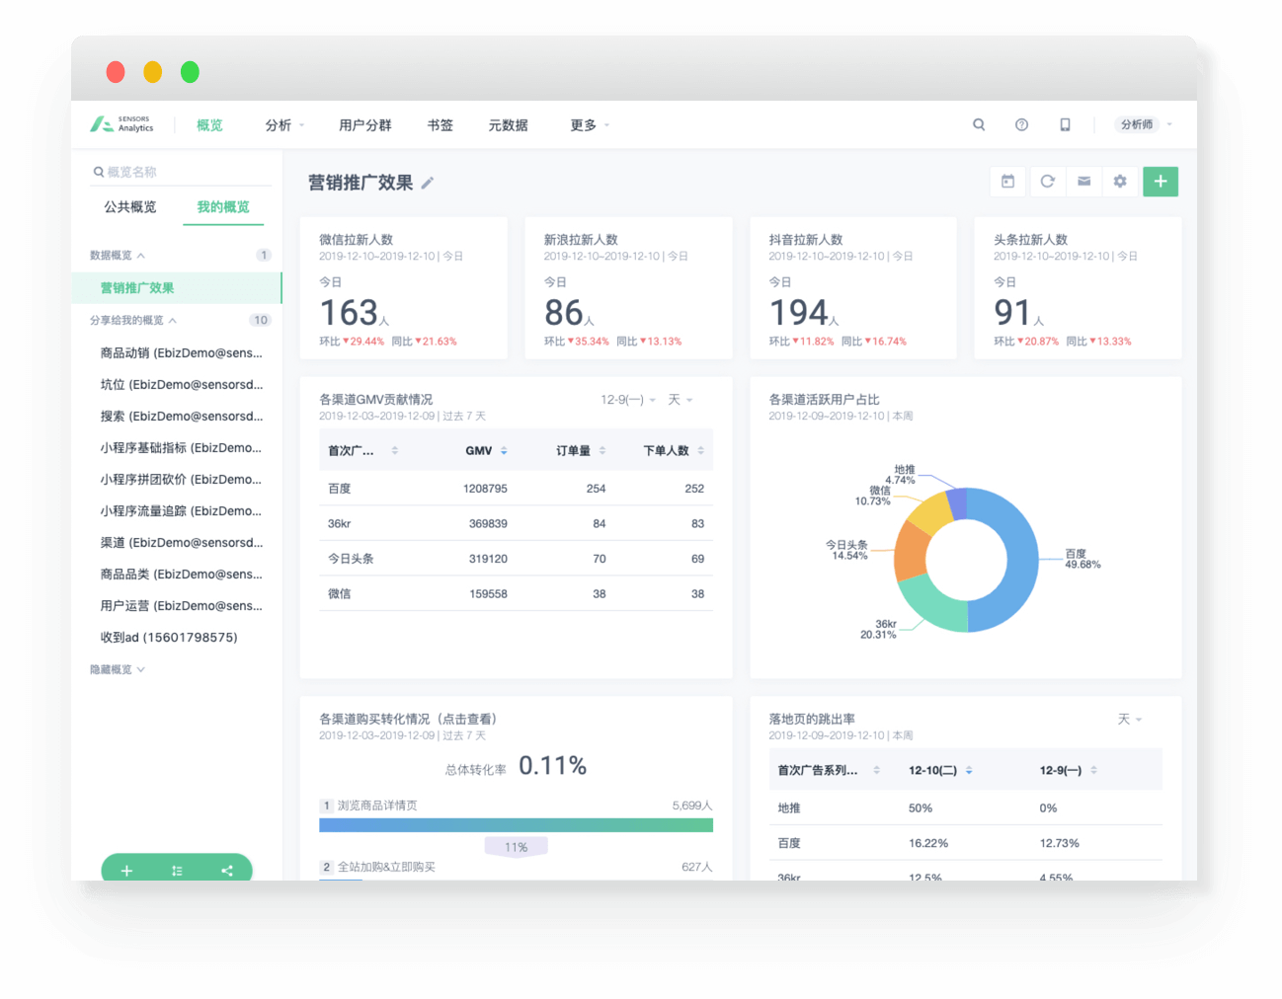
Task: Refresh the dashboard with the reload icon
Action: coord(1047,182)
